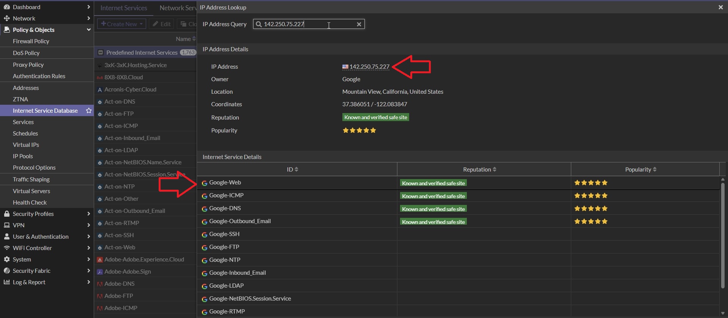Click the Acronis icon beside Acronis-Cyber.Cloud

(x=100, y=90)
